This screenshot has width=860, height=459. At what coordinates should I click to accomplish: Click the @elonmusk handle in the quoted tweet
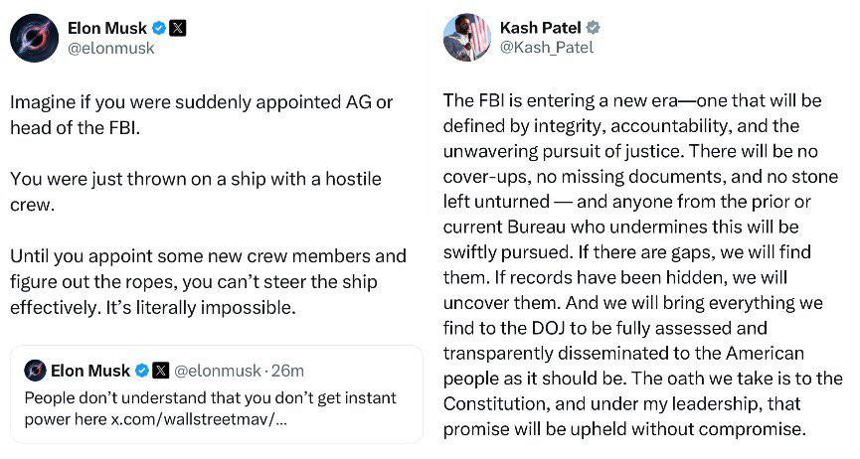(x=221, y=371)
